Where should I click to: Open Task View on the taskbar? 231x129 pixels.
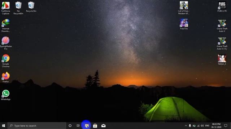click(x=78, y=126)
